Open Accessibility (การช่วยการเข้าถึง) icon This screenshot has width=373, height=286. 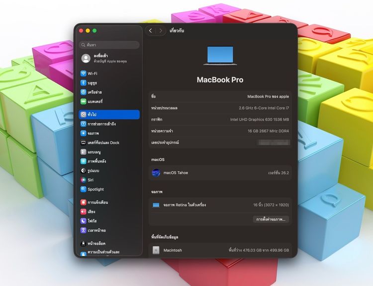[84, 124]
